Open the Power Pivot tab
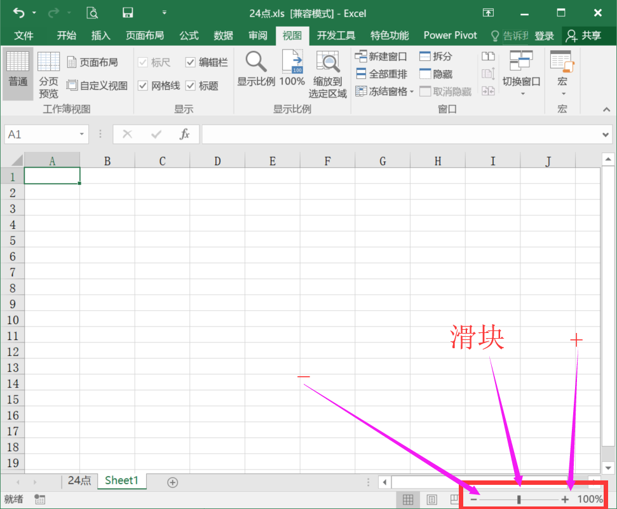 (x=450, y=36)
